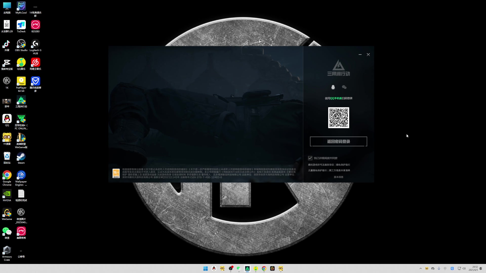Viewport: 486px width, 273px height.
Task: Expand the hidden system tray icons
Action: [421, 268]
